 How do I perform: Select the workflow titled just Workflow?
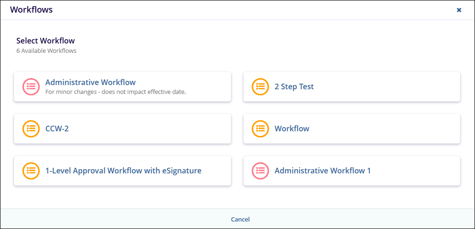point(292,129)
